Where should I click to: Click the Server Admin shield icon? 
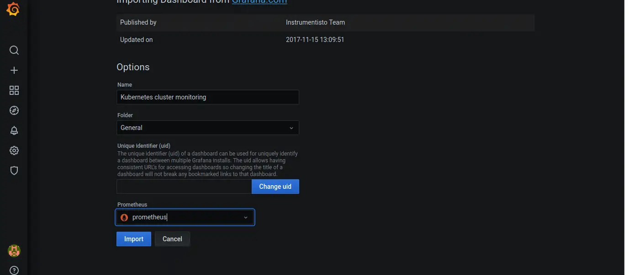coord(13,170)
